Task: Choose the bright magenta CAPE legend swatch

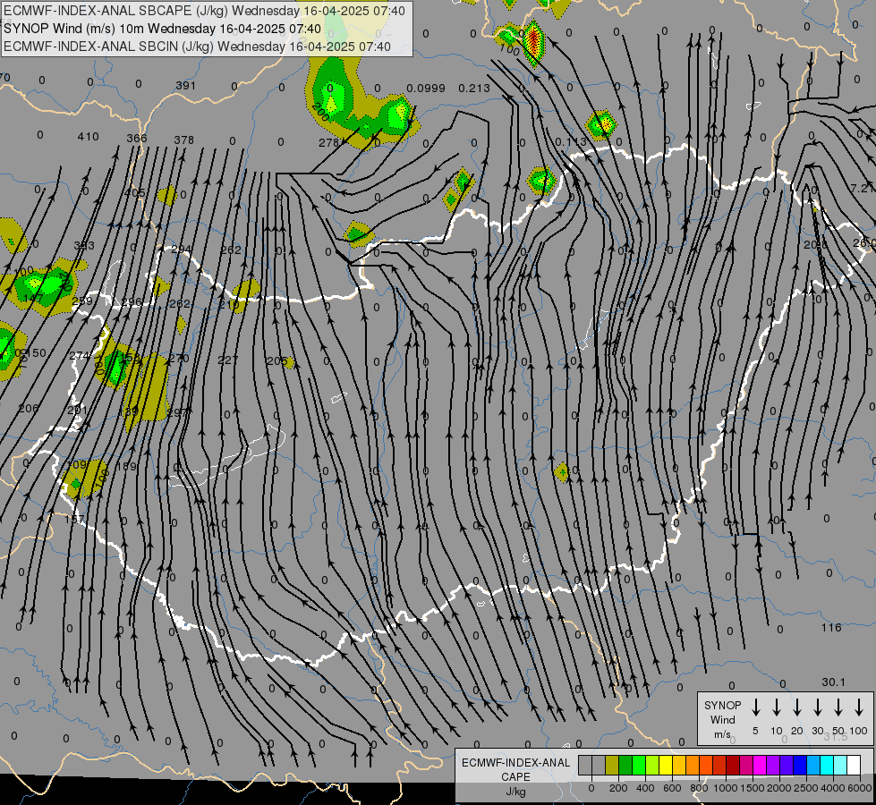Action: click(x=760, y=765)
